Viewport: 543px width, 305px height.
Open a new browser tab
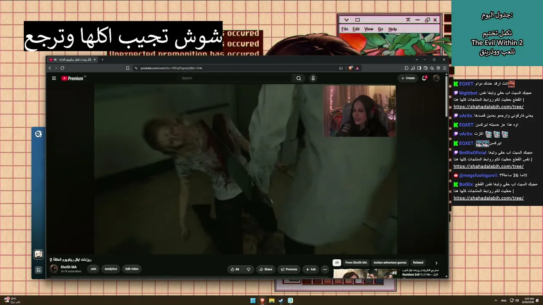(x=102, y=60)
